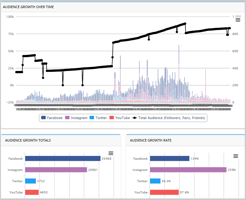The width and height of the screenshot is (246, 200).
Task: Select the Instagram 259% growth rate bar
Action: click(x=188, y=170)
